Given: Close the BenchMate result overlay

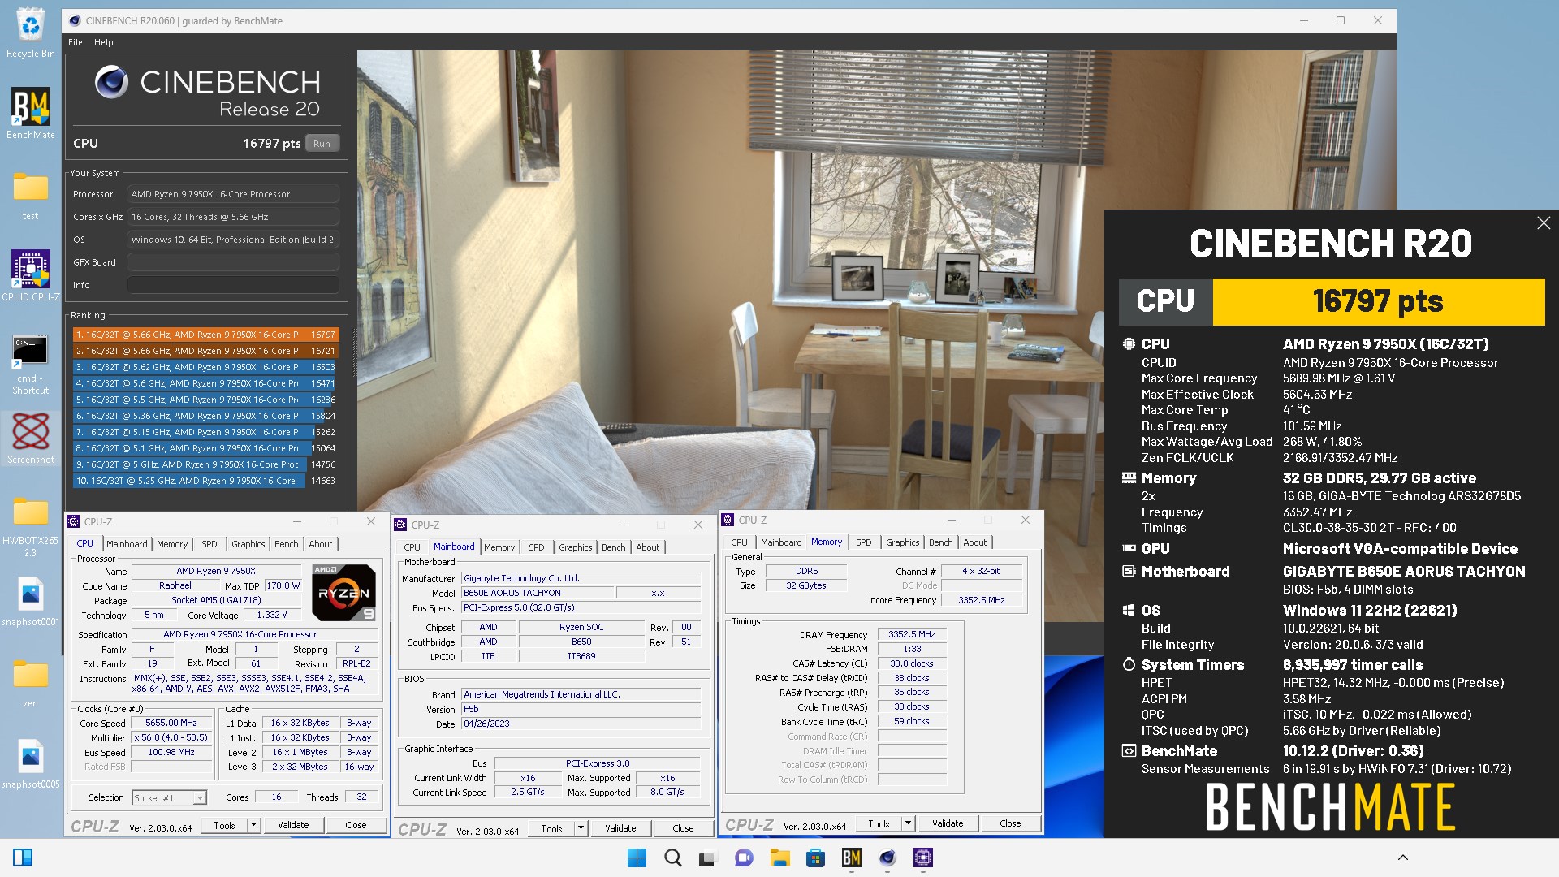Looking at the screenshot, I should [x=1544, y=223].
